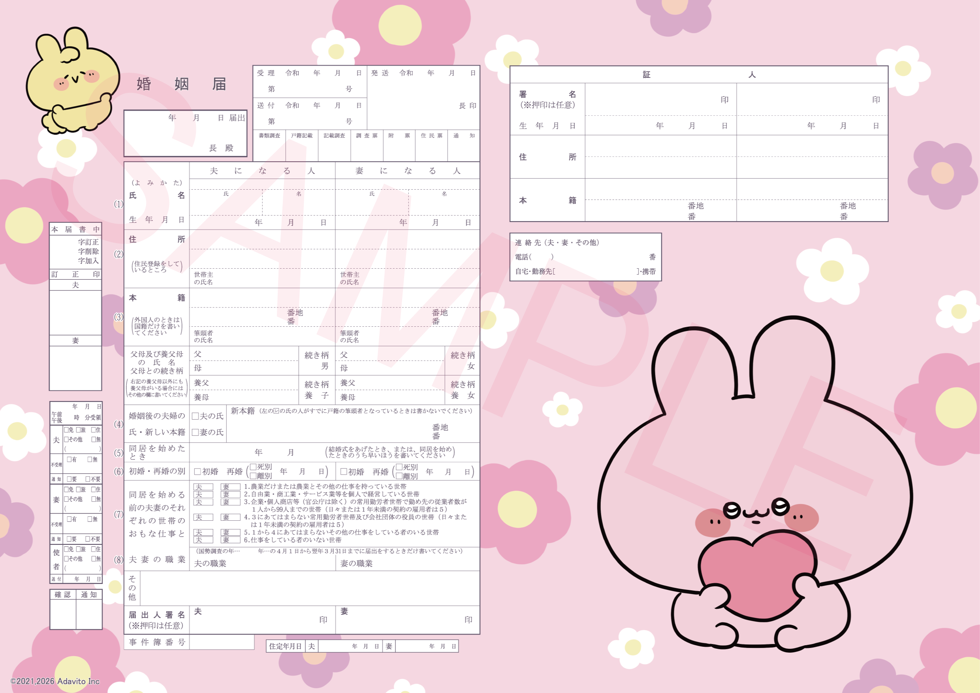This screenshot has height=693, width=980.
Task: Click the husband's 世帯主の氏名 field
Action: tap(263, 278)
